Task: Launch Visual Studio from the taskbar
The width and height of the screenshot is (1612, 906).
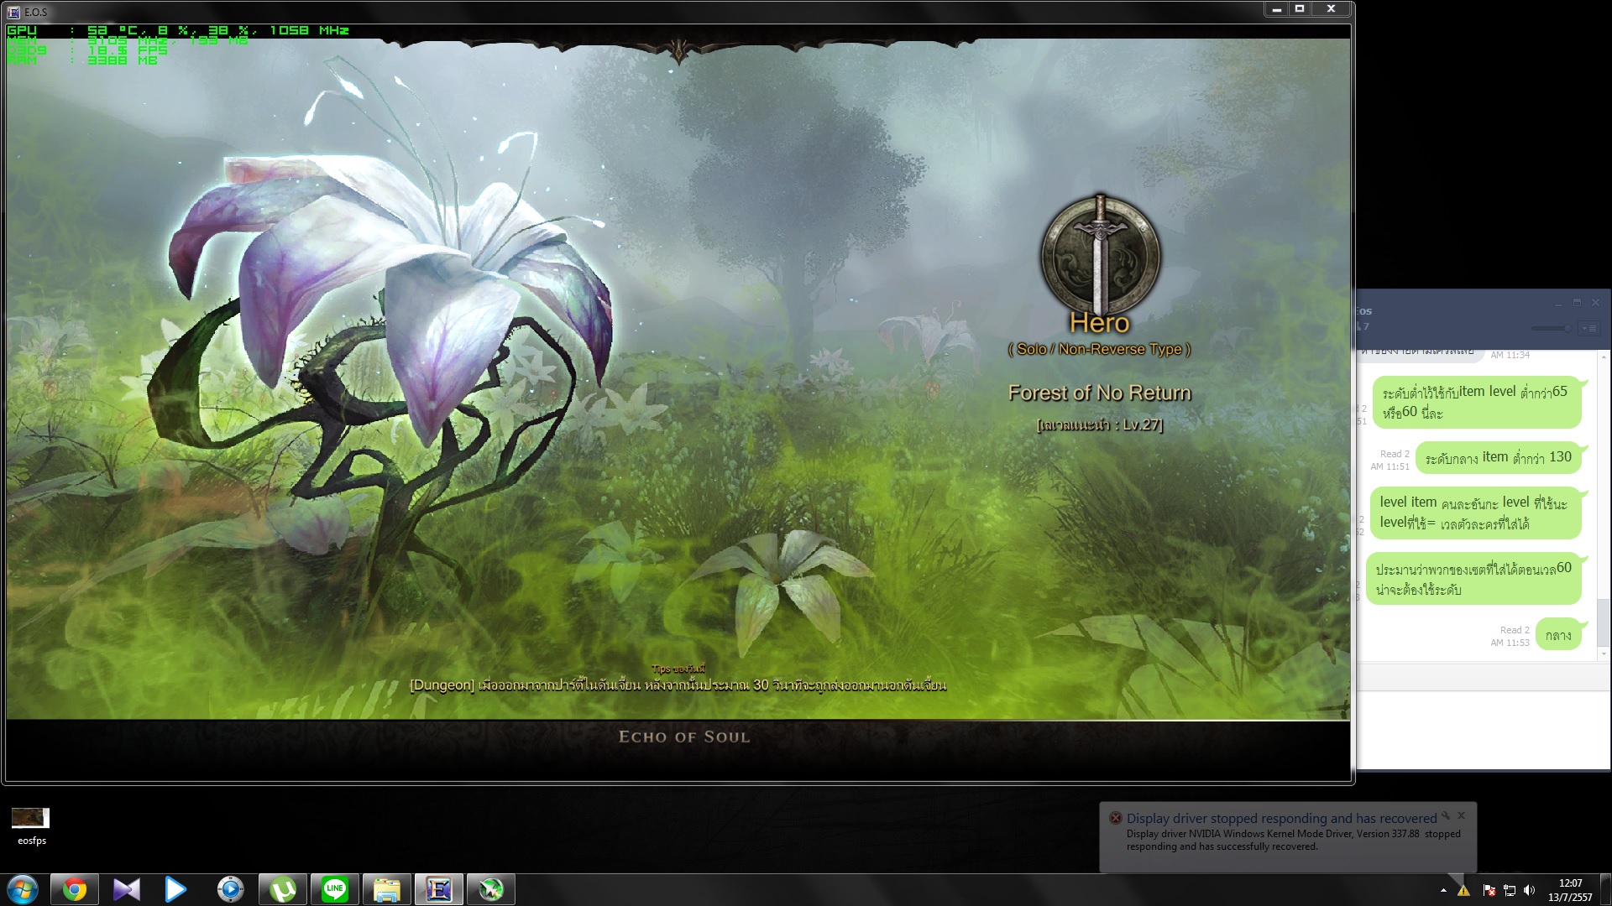Action: coord(126,889)
